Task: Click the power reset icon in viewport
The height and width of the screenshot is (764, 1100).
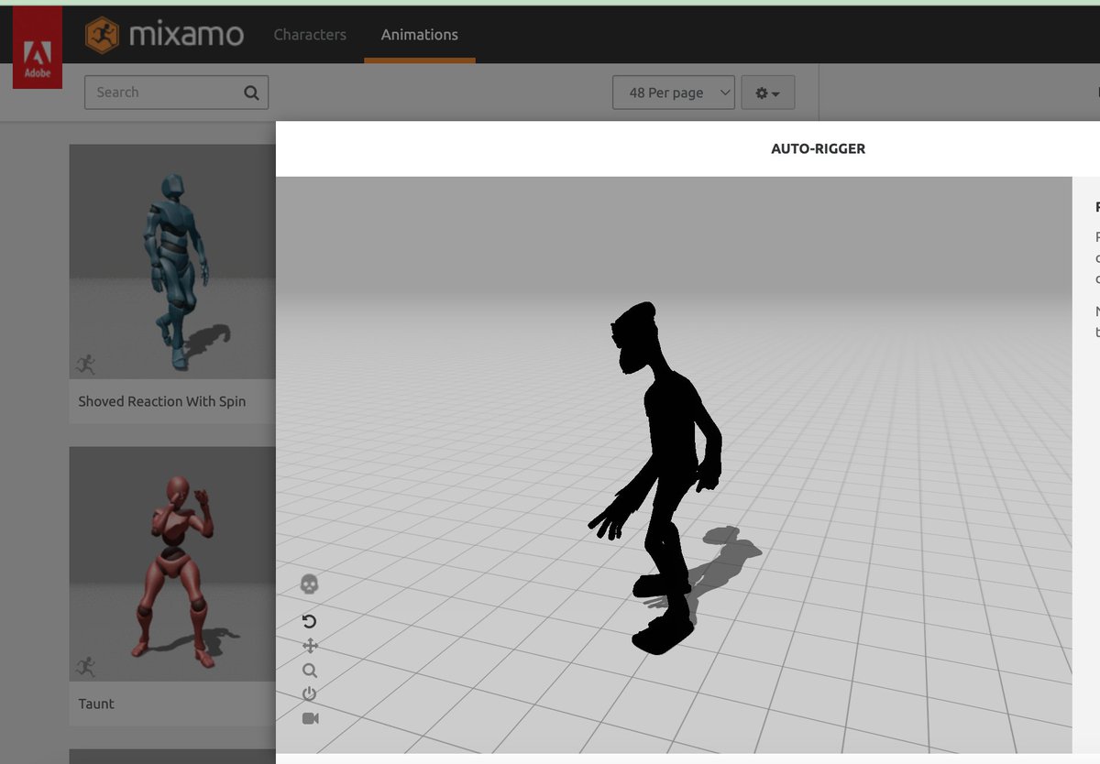Action: pyautogui.click(x=310, y=694)
